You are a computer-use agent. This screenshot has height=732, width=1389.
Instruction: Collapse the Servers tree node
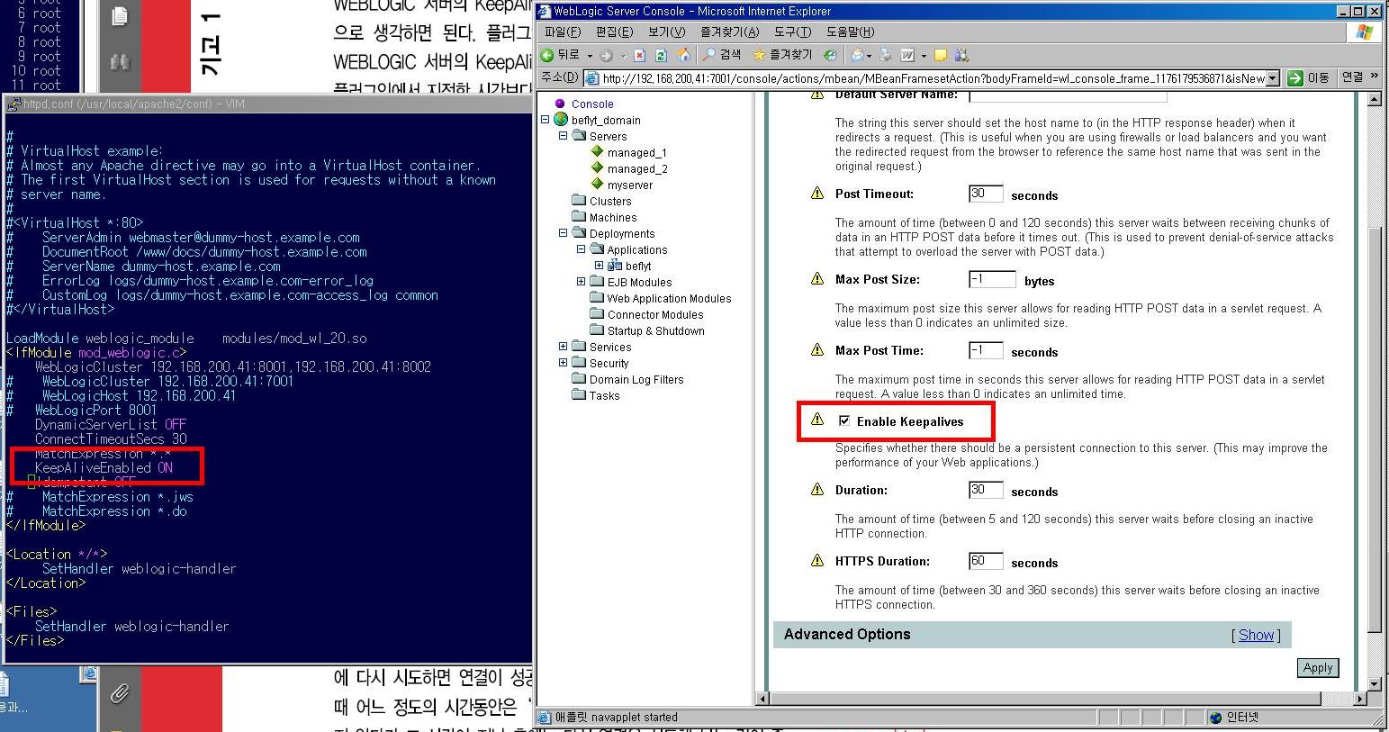[x=564, y=136]
